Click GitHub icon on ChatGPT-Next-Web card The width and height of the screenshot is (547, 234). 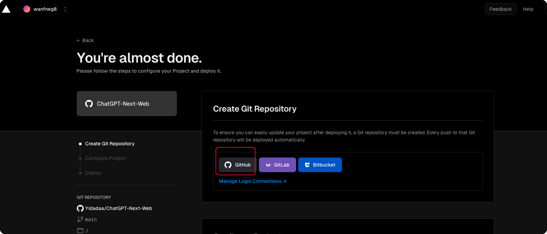pos(89,104)
